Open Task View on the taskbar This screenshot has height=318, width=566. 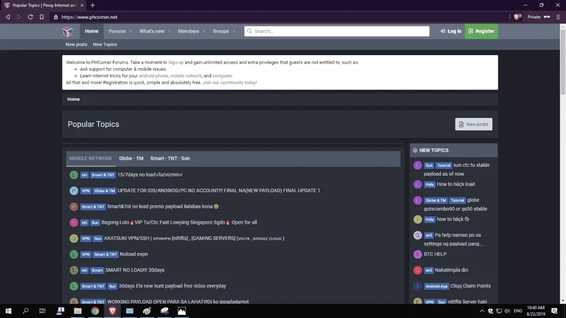tap(42, 311)
